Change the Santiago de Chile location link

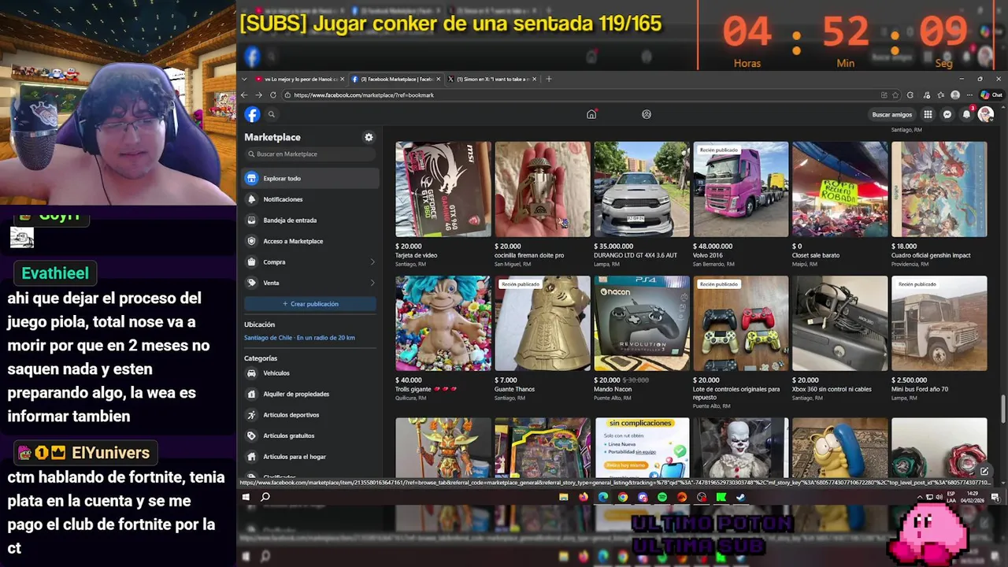pos(299,338)
